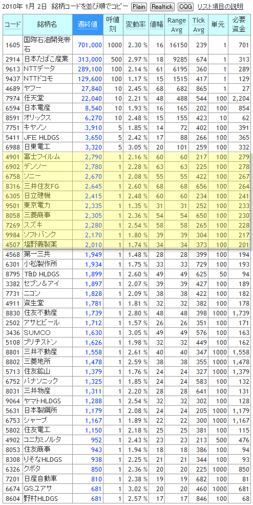
Task: Select the コニカミノルタ stock name
Action: (x=43, y=439)
